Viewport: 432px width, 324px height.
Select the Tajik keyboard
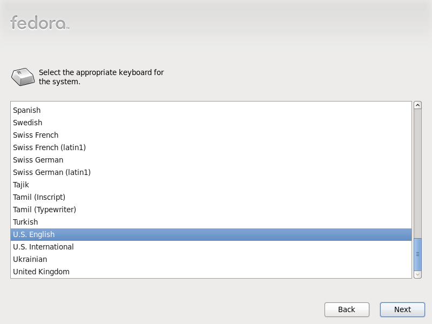pos(211,185)
